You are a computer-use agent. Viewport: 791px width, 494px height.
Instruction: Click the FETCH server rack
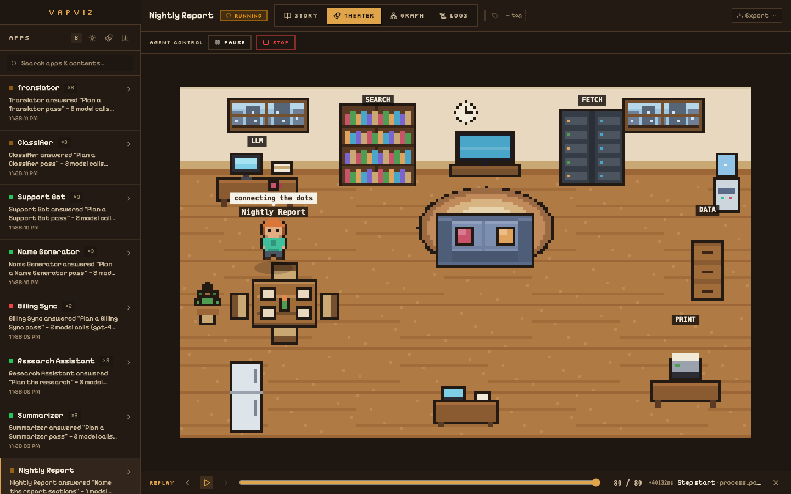pos(592,147)
